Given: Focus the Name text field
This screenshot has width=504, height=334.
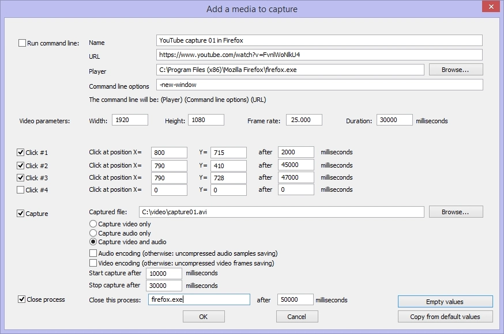Looking at the screenshot, I should point(319,40).
